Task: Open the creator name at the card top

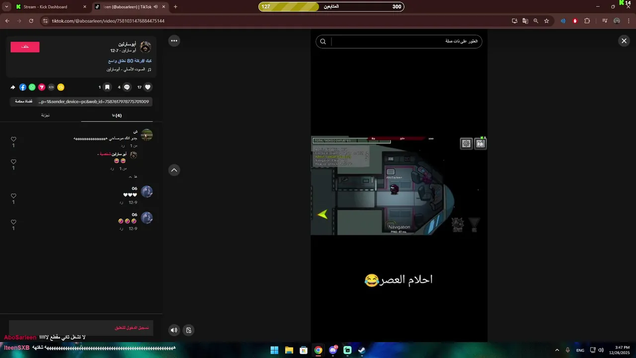Action: pos(127,44)
